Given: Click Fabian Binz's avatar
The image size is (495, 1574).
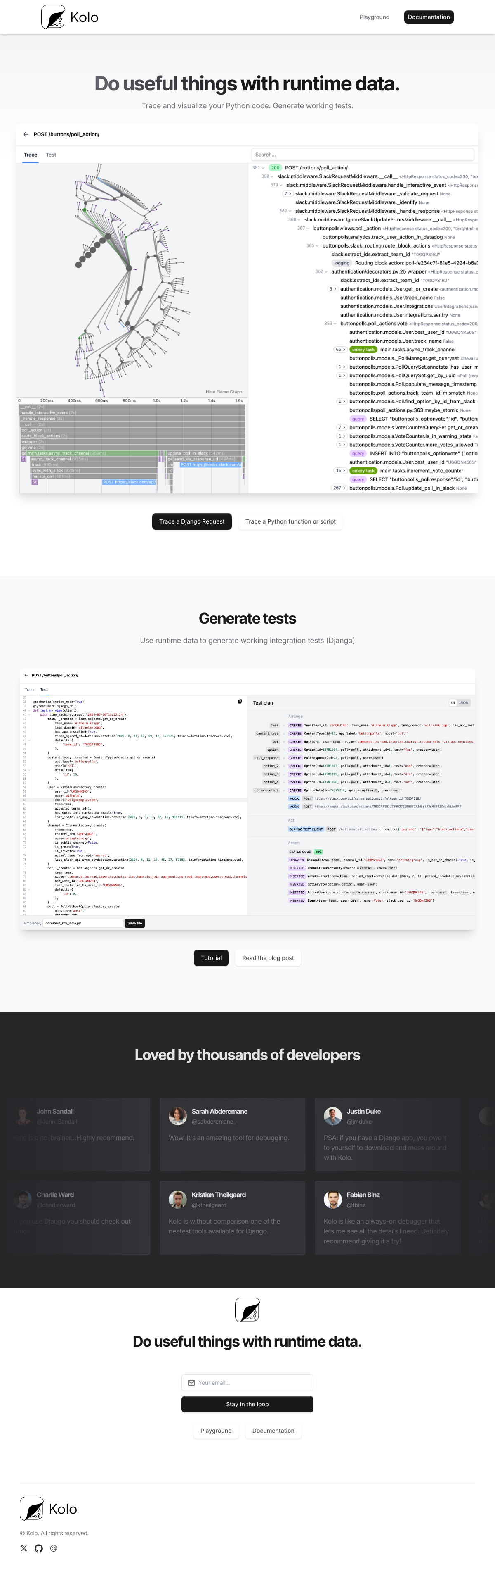Looking at the screenshot, I should pyautogui.click(x=333, y=1200).
